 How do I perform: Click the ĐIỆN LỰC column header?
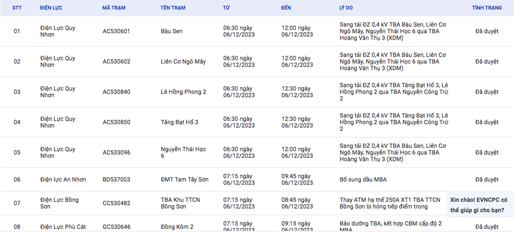[x=51, y=8]
